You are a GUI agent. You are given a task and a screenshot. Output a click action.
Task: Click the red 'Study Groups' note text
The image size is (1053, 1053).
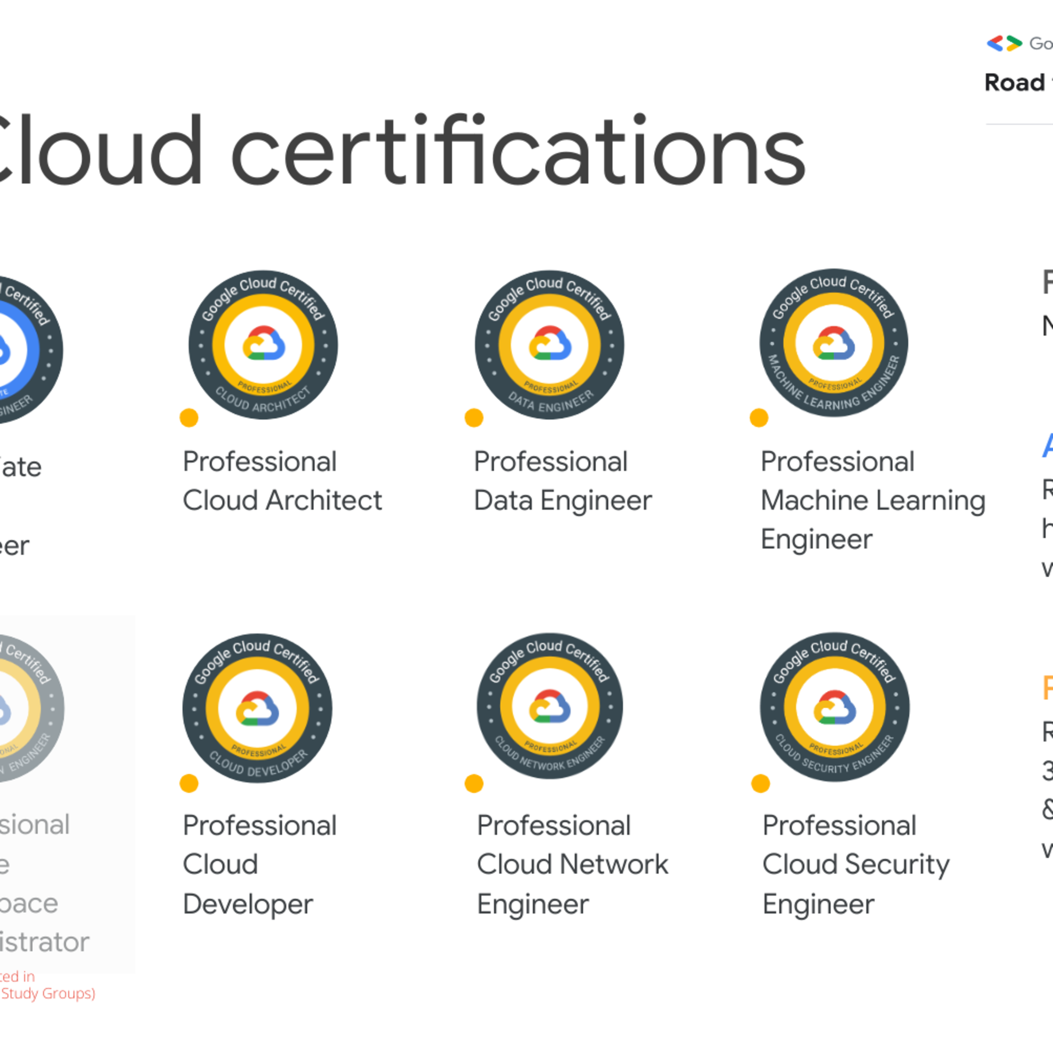point(48,993)
